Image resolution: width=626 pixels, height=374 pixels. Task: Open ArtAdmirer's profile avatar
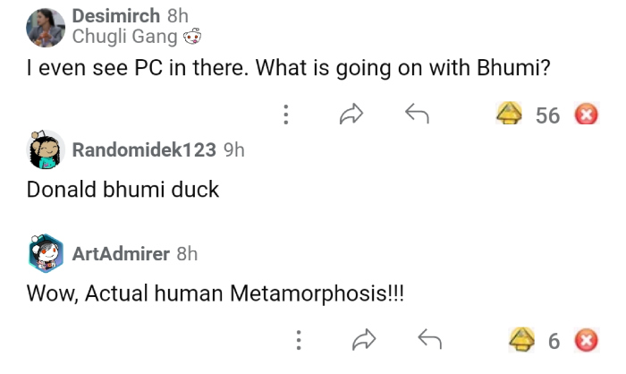46,254
